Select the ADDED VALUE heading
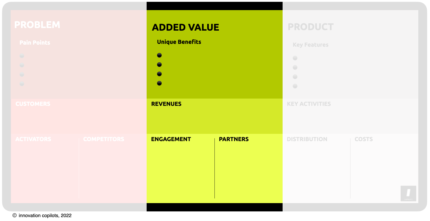 coord(185,27)
